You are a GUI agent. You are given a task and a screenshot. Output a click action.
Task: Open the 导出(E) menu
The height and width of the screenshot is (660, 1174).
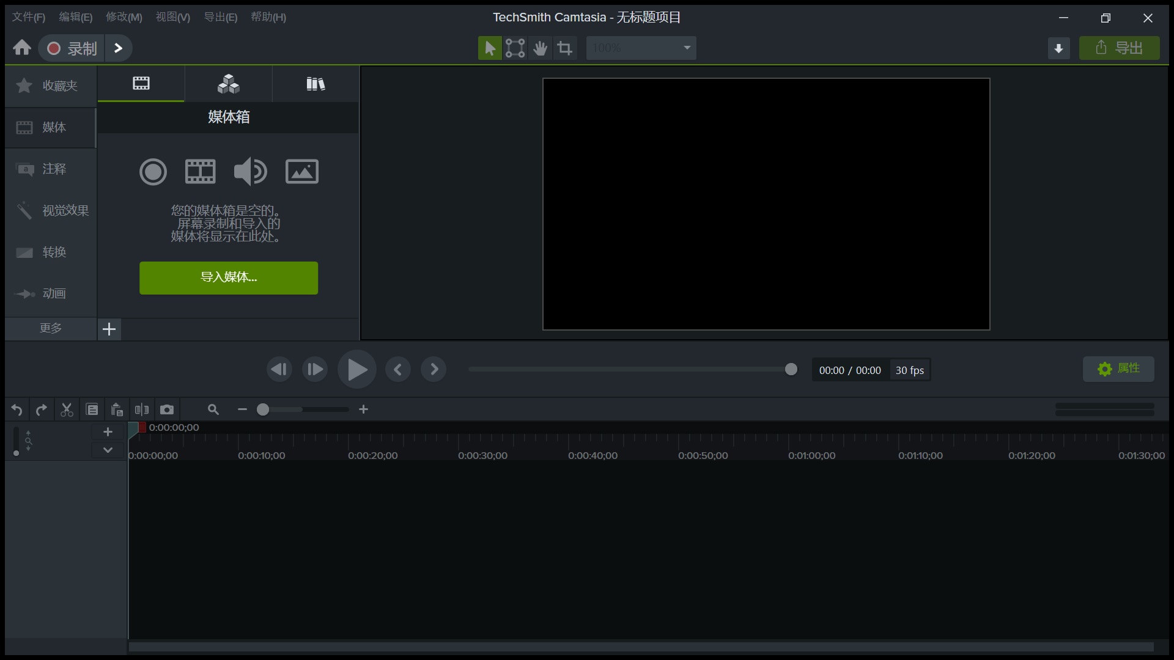point(221,17)
